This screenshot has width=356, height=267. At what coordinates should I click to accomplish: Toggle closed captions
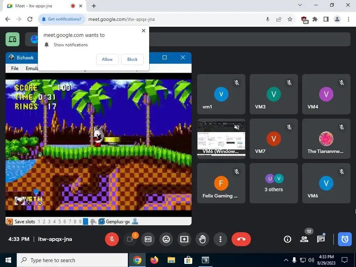click(x=148, y=239)
